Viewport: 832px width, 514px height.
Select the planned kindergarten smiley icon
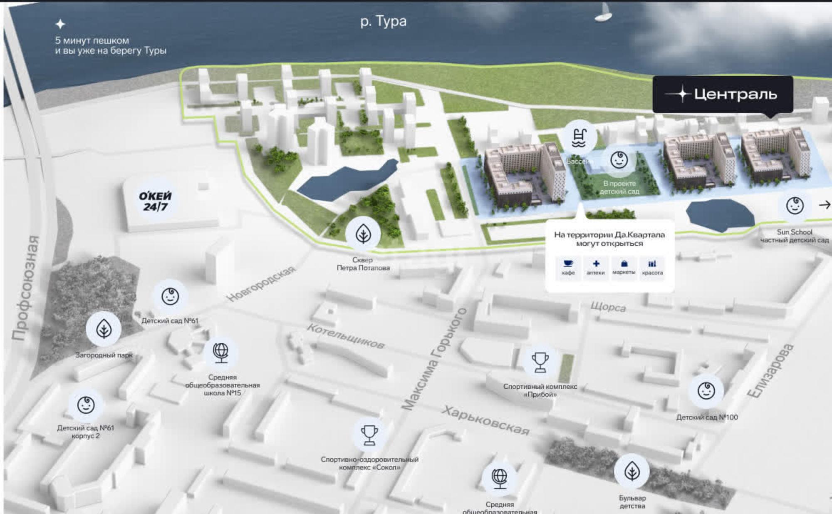coord(619,160)
